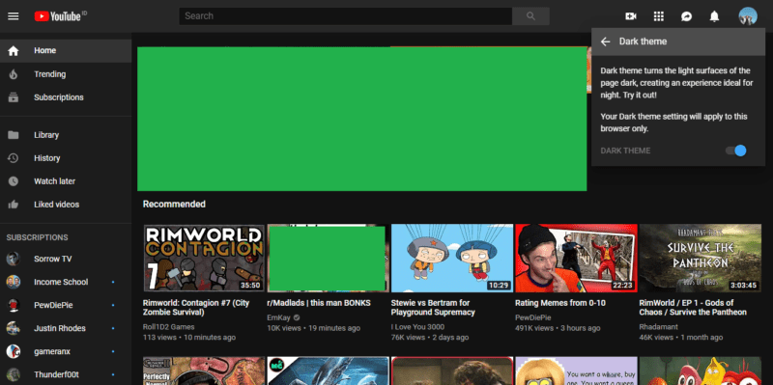Image resolution: width=773 pixels, height=385 pixels.
Task: Click the Watch later clock icon
Action: (x=14, y=181)
